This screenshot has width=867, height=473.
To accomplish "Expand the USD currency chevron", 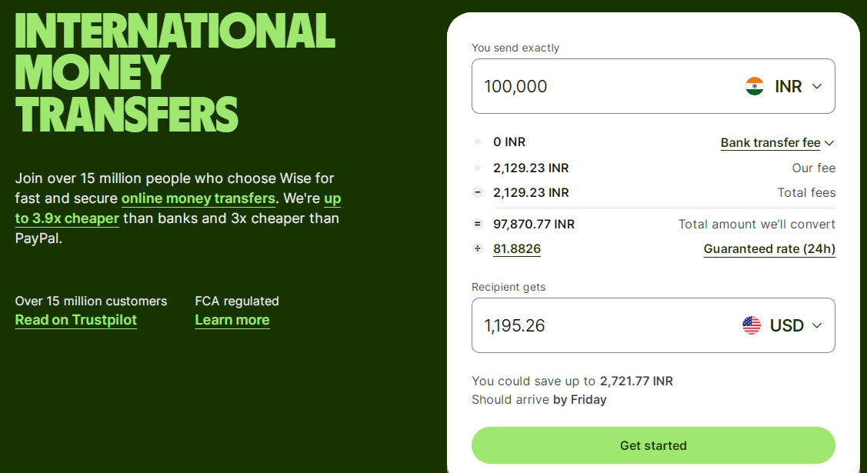I will click(817, 325).
